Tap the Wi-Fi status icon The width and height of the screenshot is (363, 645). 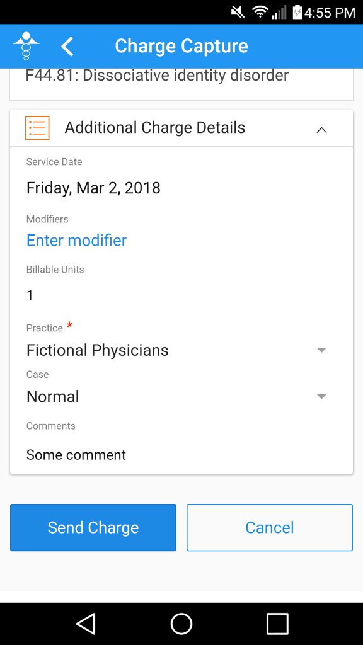pos(260,12)
